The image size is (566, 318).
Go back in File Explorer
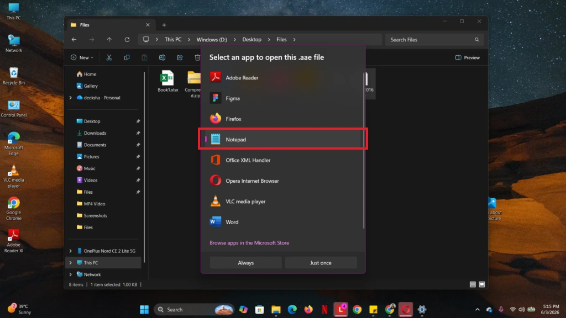pyautogui.click(x=74, y=40)
